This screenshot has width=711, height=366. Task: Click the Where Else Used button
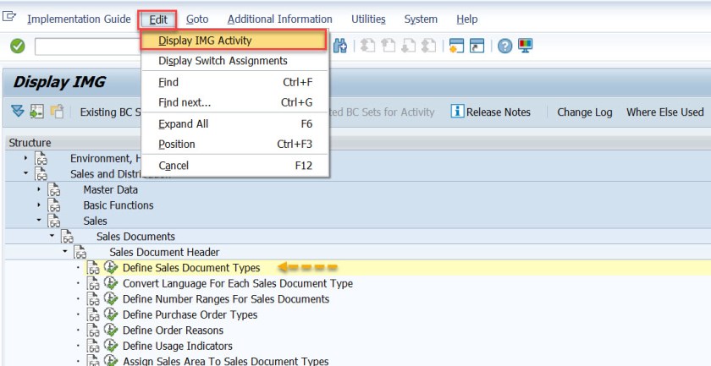(664, 112)
